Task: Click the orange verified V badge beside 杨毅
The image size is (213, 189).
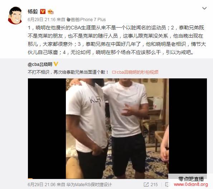Action: 43,11
